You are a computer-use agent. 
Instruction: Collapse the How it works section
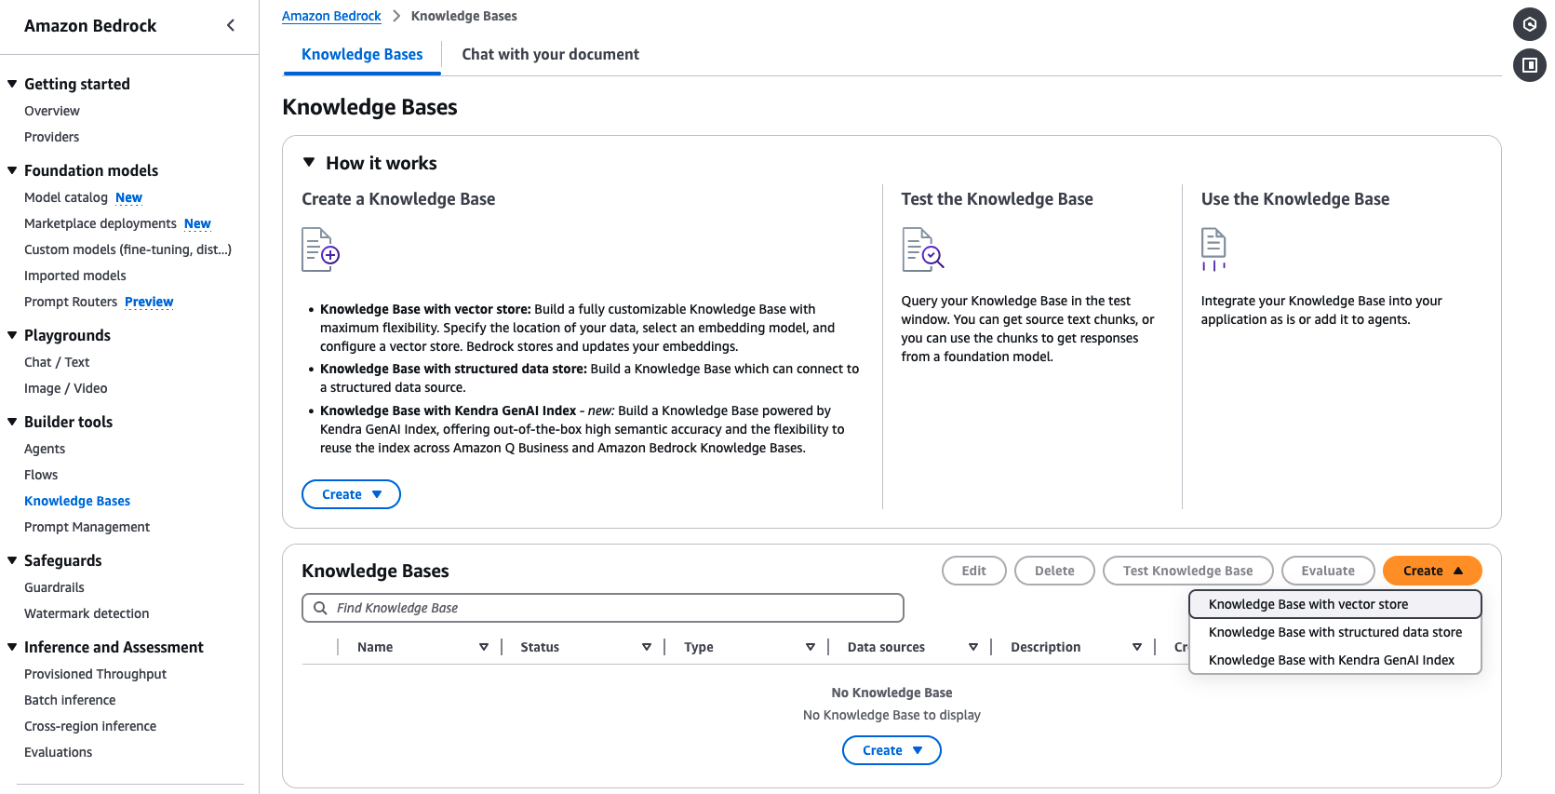click(309, 162)
